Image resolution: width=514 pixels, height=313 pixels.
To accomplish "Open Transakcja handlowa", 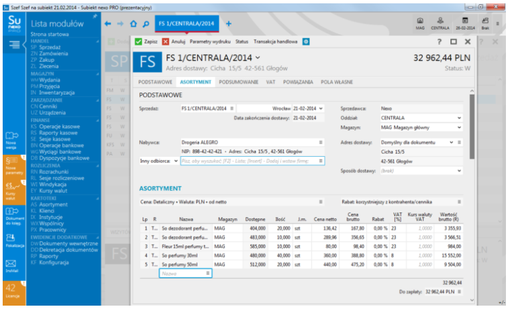I will 275,42.
